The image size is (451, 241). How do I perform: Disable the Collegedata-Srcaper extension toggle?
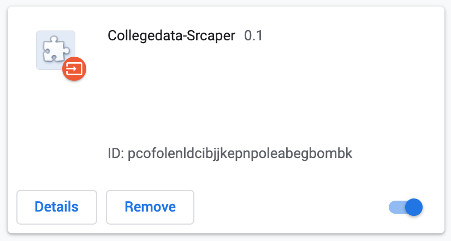tap(406, 207)
